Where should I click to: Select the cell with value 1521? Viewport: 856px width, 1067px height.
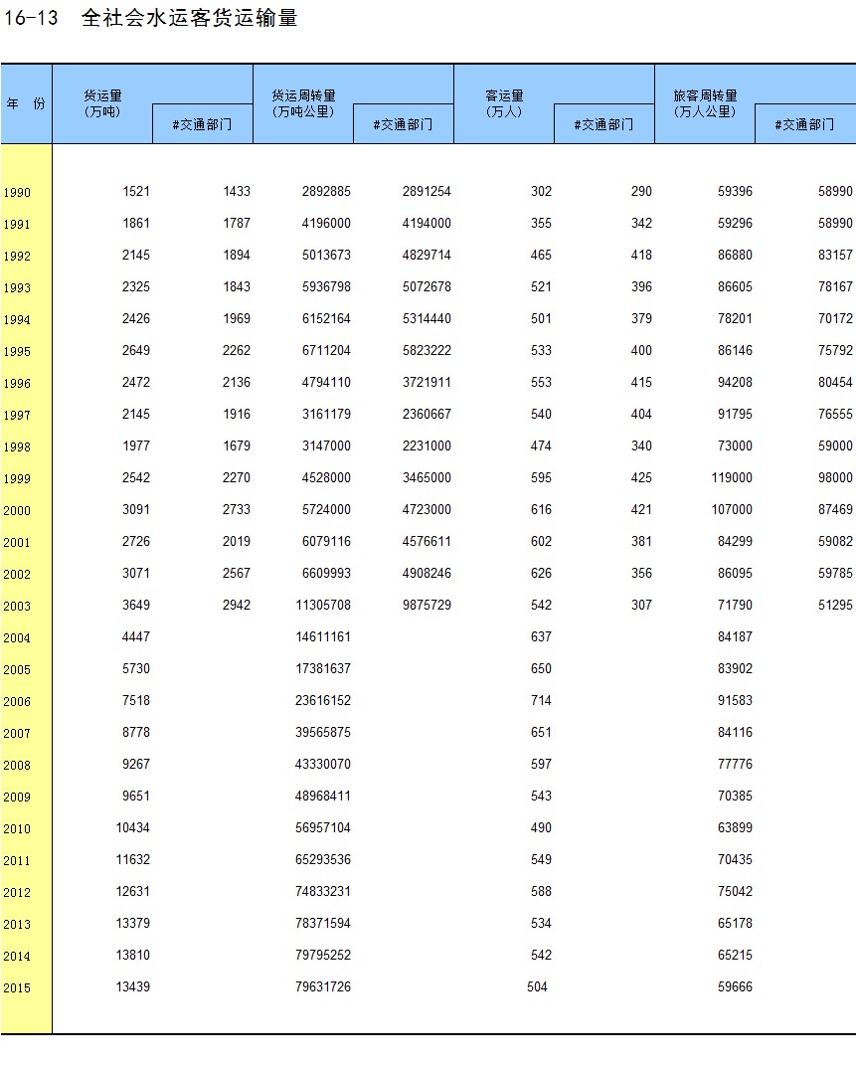click(136, 192)
